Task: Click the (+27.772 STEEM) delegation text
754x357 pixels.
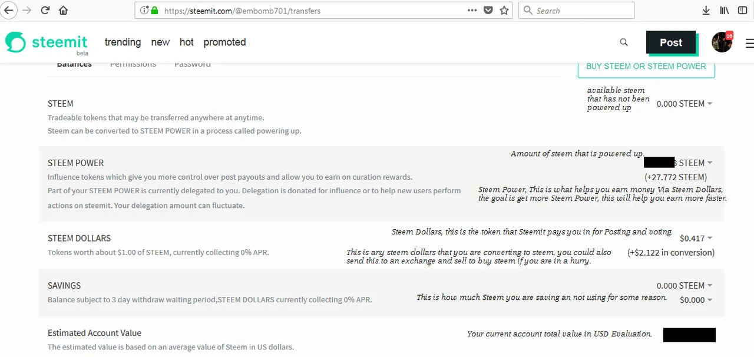Action: [676, 177]
